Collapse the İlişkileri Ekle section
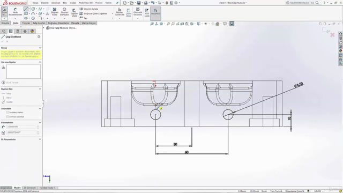 pos(40,89)
